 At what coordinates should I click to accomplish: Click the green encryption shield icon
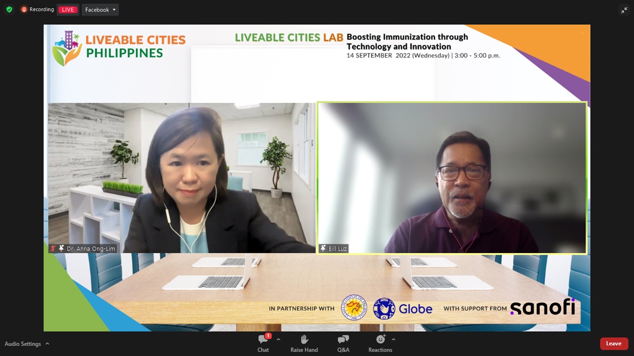coord(9,9)
